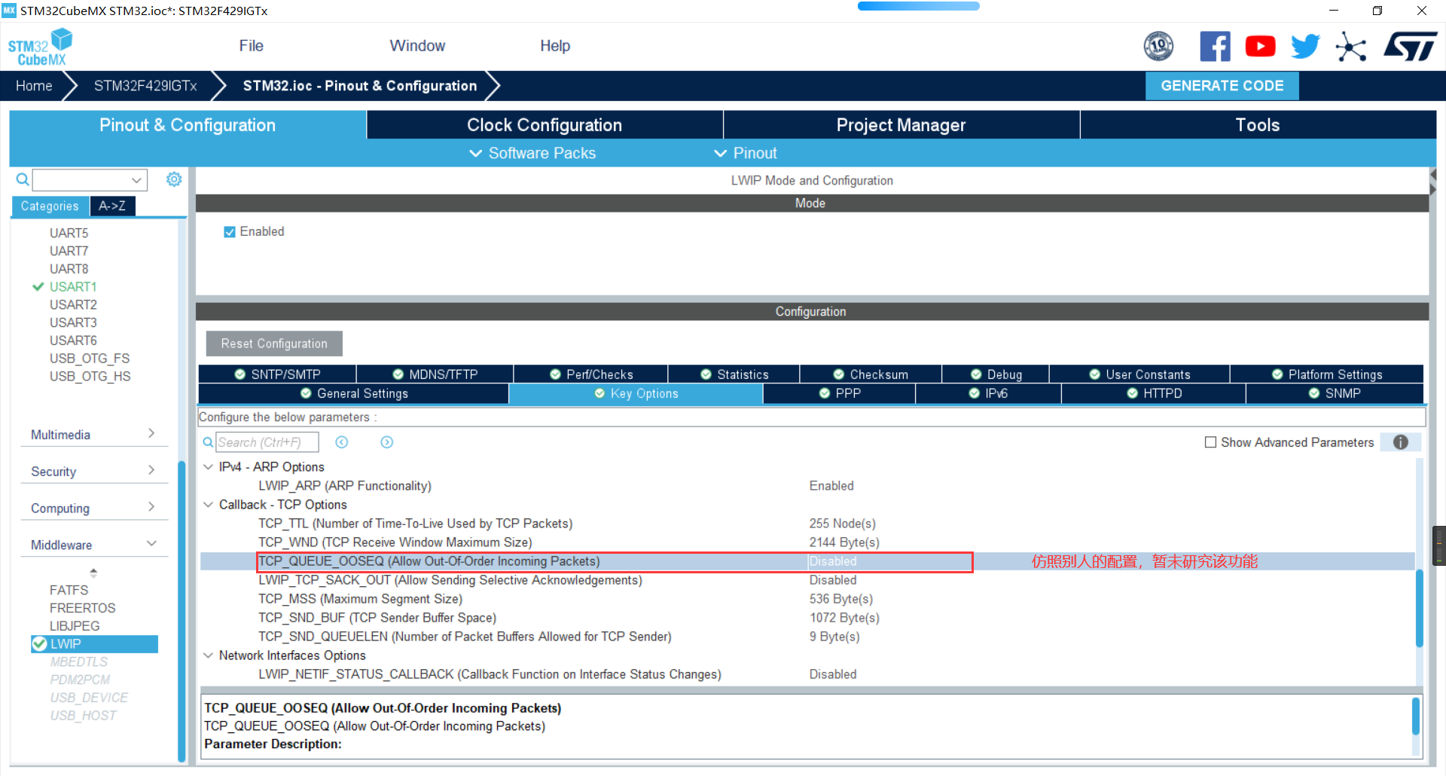Click the GENERATE CODE button
Screen dimensions: 1446x776
tap(1222, 86)
